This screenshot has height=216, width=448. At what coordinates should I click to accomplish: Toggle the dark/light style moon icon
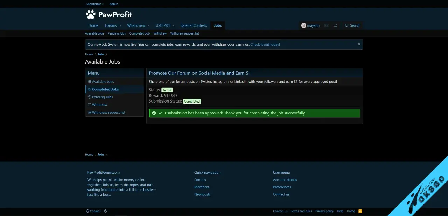106,211
